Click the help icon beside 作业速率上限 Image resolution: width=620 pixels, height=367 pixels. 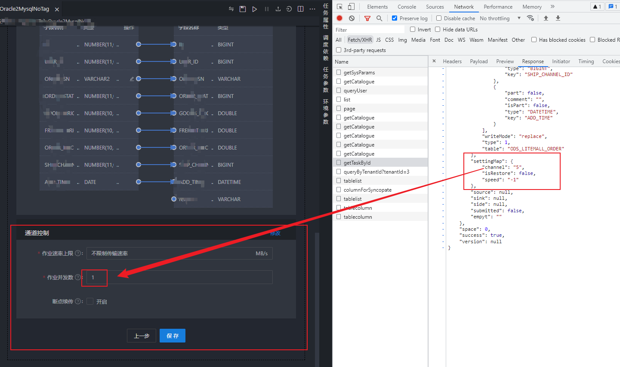pos(78,253)
